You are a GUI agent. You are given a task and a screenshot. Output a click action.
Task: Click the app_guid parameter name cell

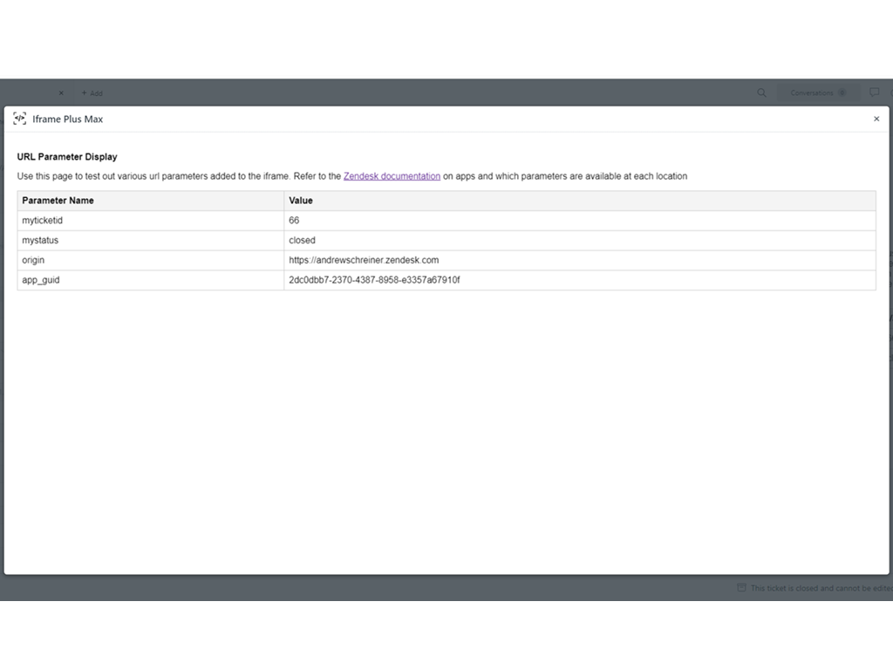(41, 280)
